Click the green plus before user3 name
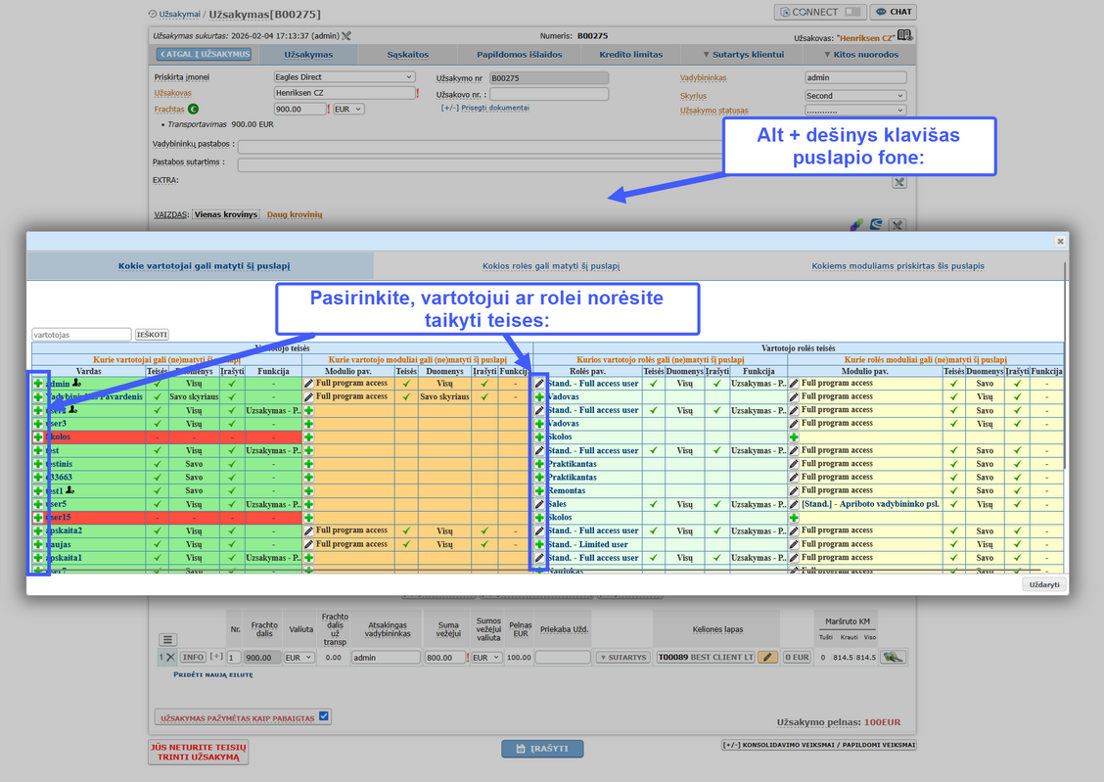 click(38, 424)
